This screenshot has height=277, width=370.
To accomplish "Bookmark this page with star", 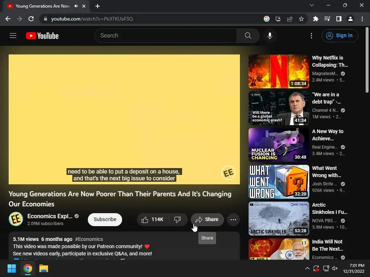I will coord(301,19).
